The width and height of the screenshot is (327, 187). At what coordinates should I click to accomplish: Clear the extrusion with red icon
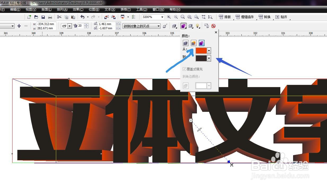(x=213, y=26)
